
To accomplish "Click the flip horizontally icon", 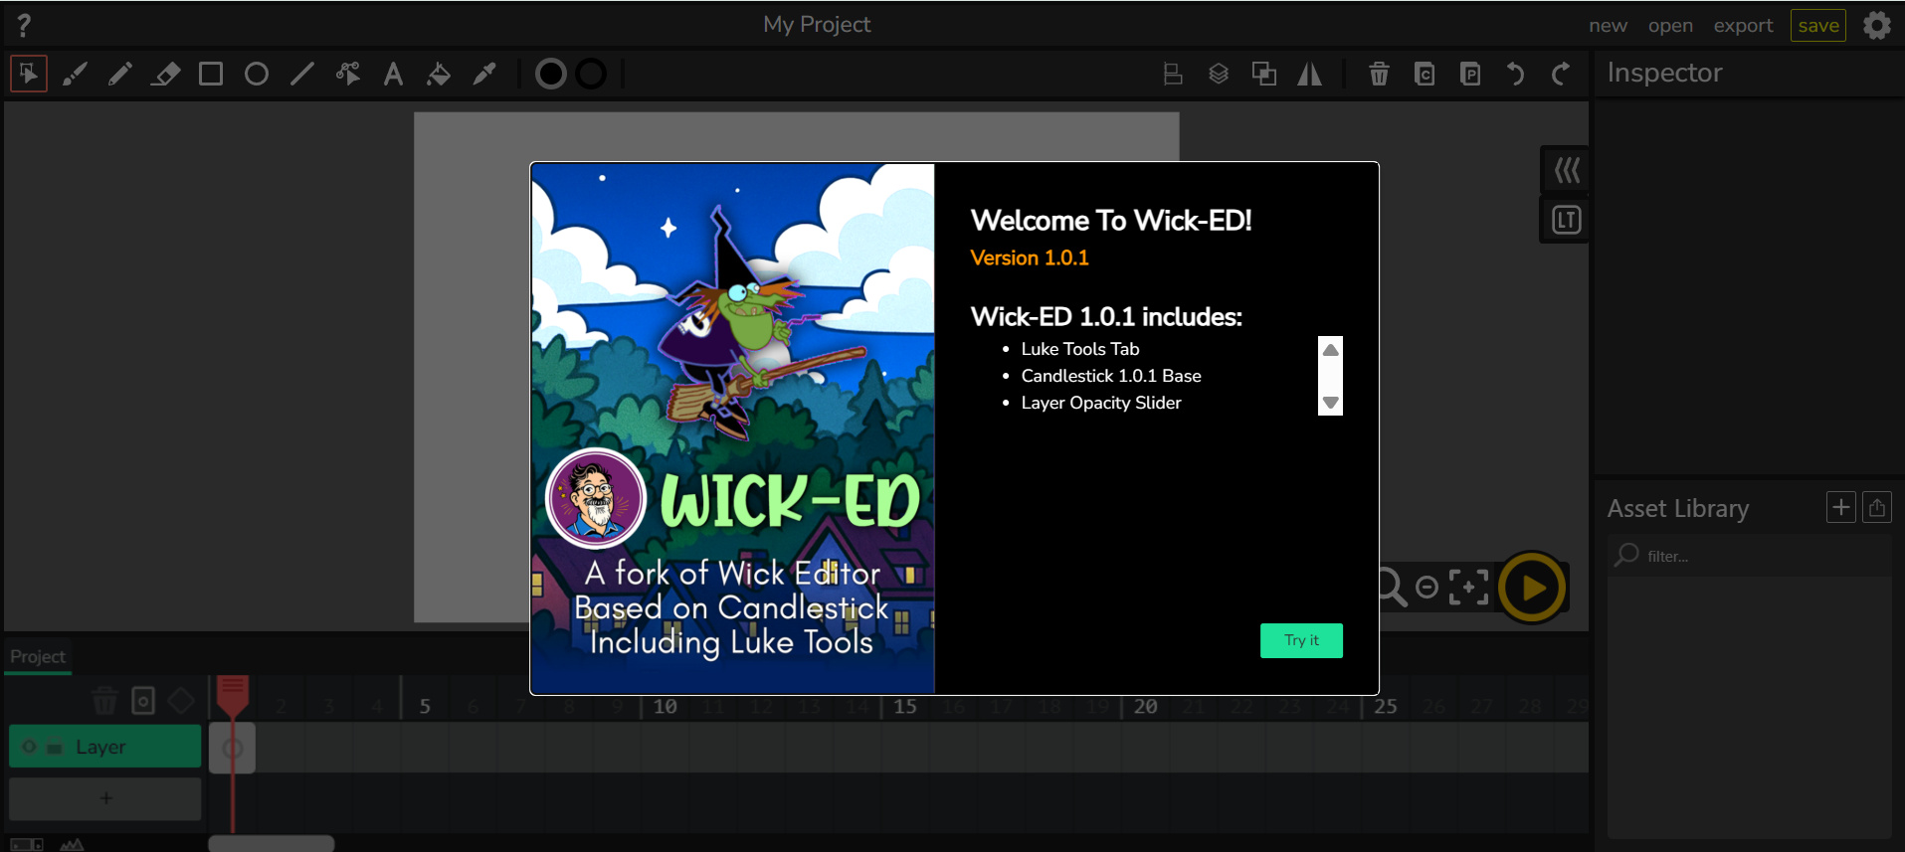I will [x=1309, y=75].
